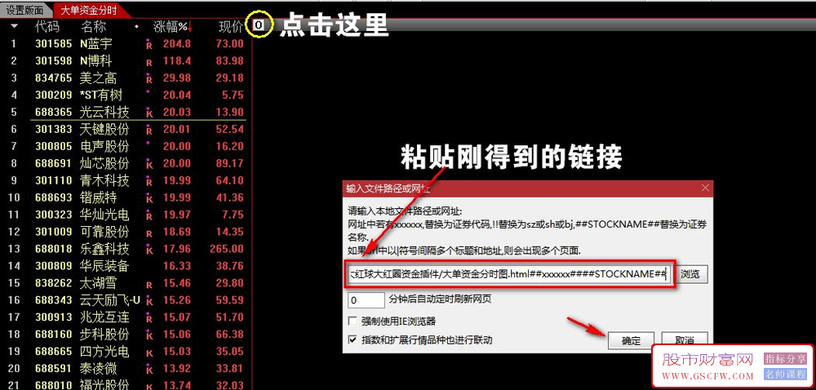Select stock 300209 *ST有树
Image resolution: width=816 pixels, height=390 pixels.
pos(126,95)
